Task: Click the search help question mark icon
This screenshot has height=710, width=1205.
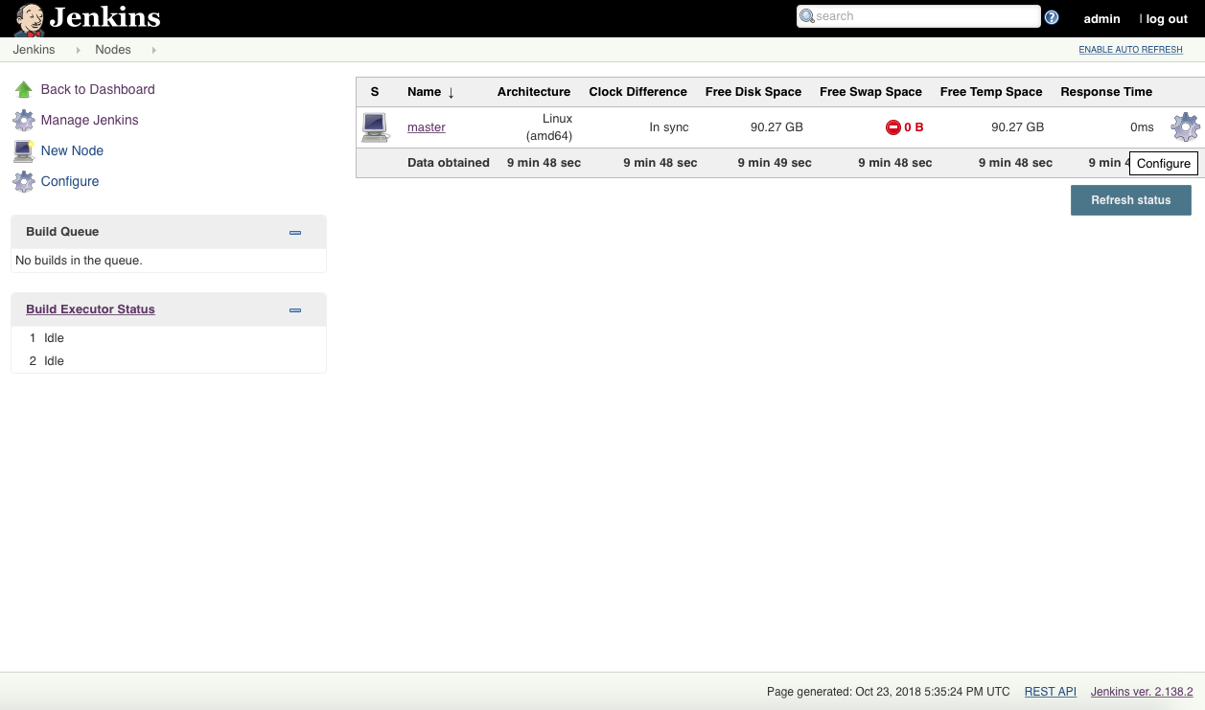Action: tap(1052, 17)
